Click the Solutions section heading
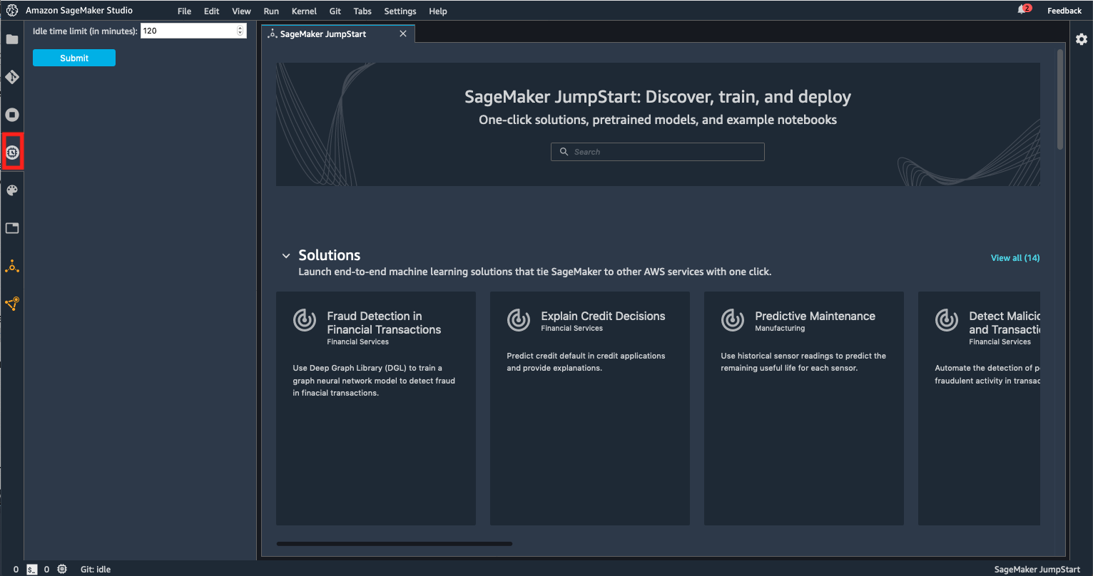Image resolution: width=1093 pixels, height=576 pixels. tap(329, 255)
